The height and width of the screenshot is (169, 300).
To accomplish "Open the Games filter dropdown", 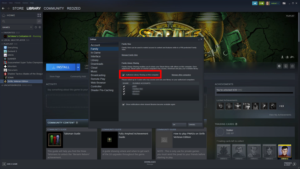I will pos(17,27).
